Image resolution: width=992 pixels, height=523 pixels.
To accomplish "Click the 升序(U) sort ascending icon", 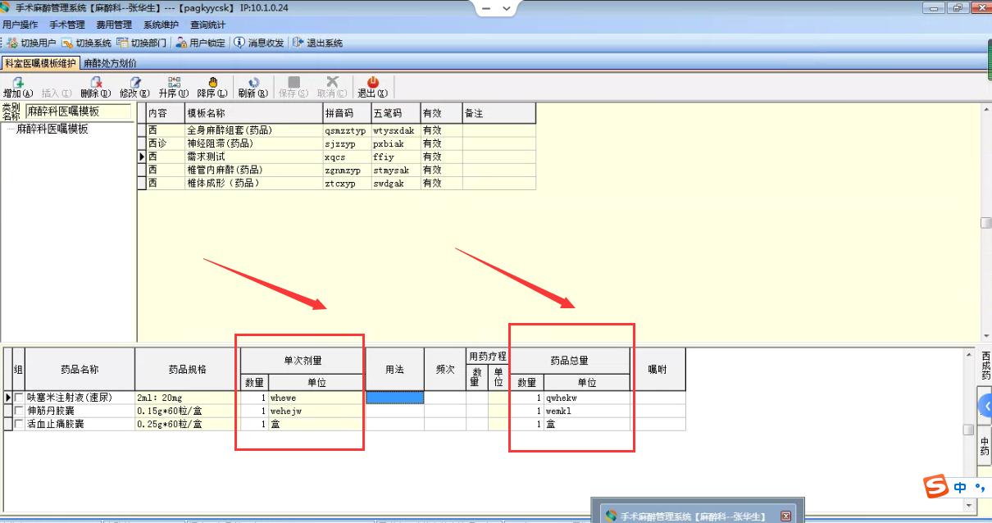I will pos(174,82).
